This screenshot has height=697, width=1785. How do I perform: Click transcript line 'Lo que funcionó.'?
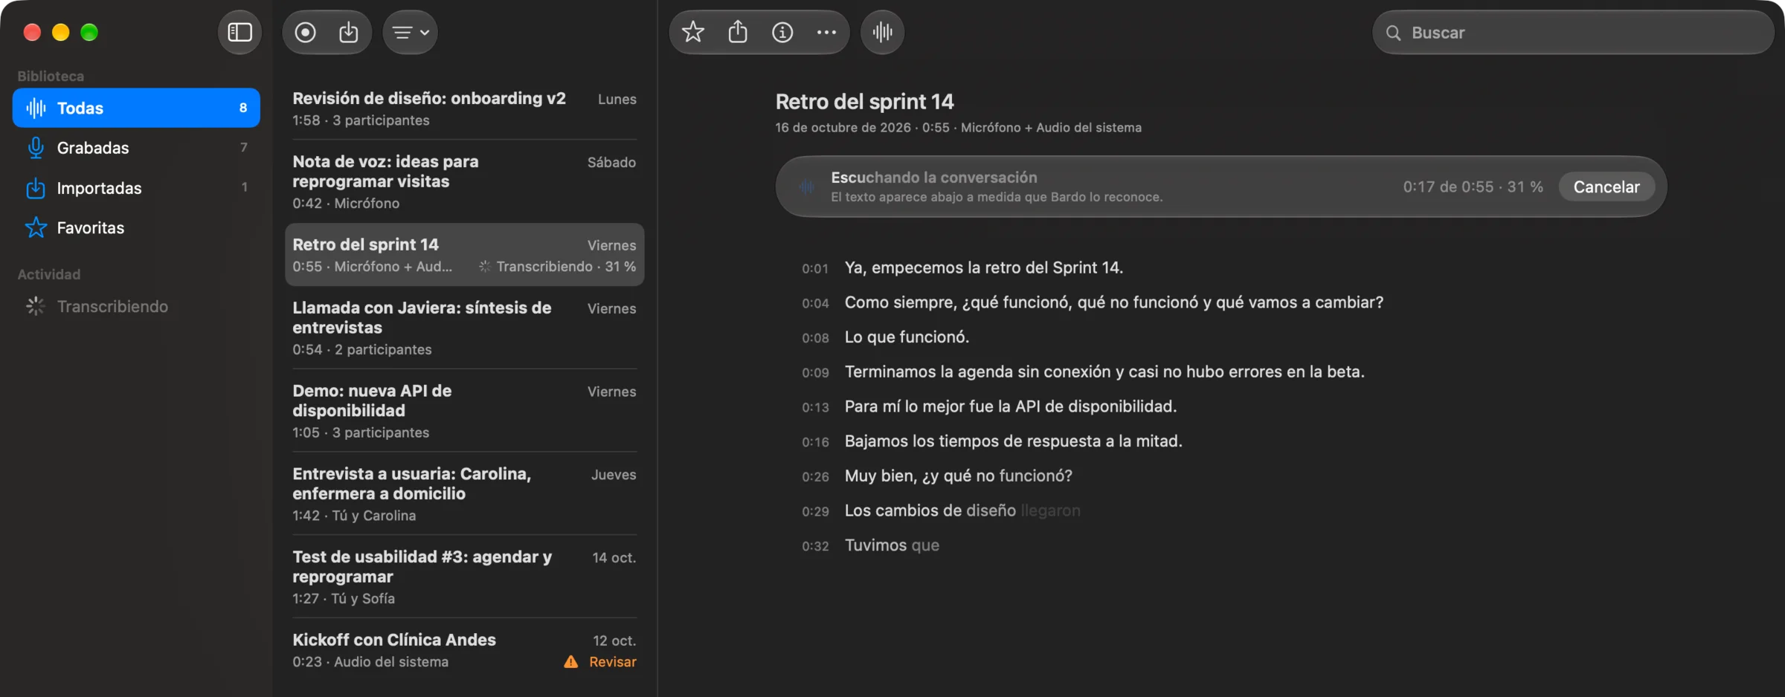(907, 337)
